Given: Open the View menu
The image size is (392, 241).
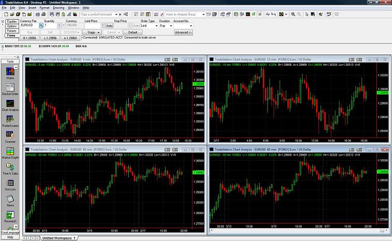Looking at the screenshot, I should (22, 8).
